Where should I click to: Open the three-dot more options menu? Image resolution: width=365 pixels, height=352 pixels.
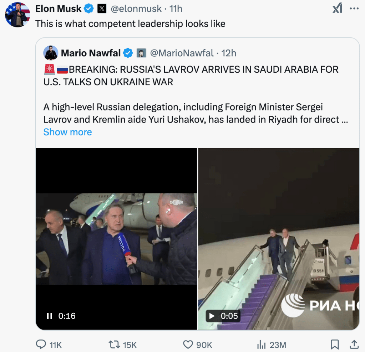click(354, 8)
